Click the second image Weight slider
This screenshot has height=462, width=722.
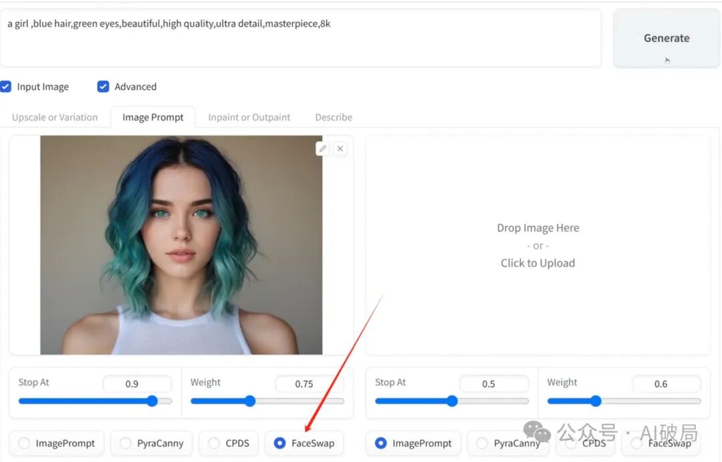click(x=624, y=401)
